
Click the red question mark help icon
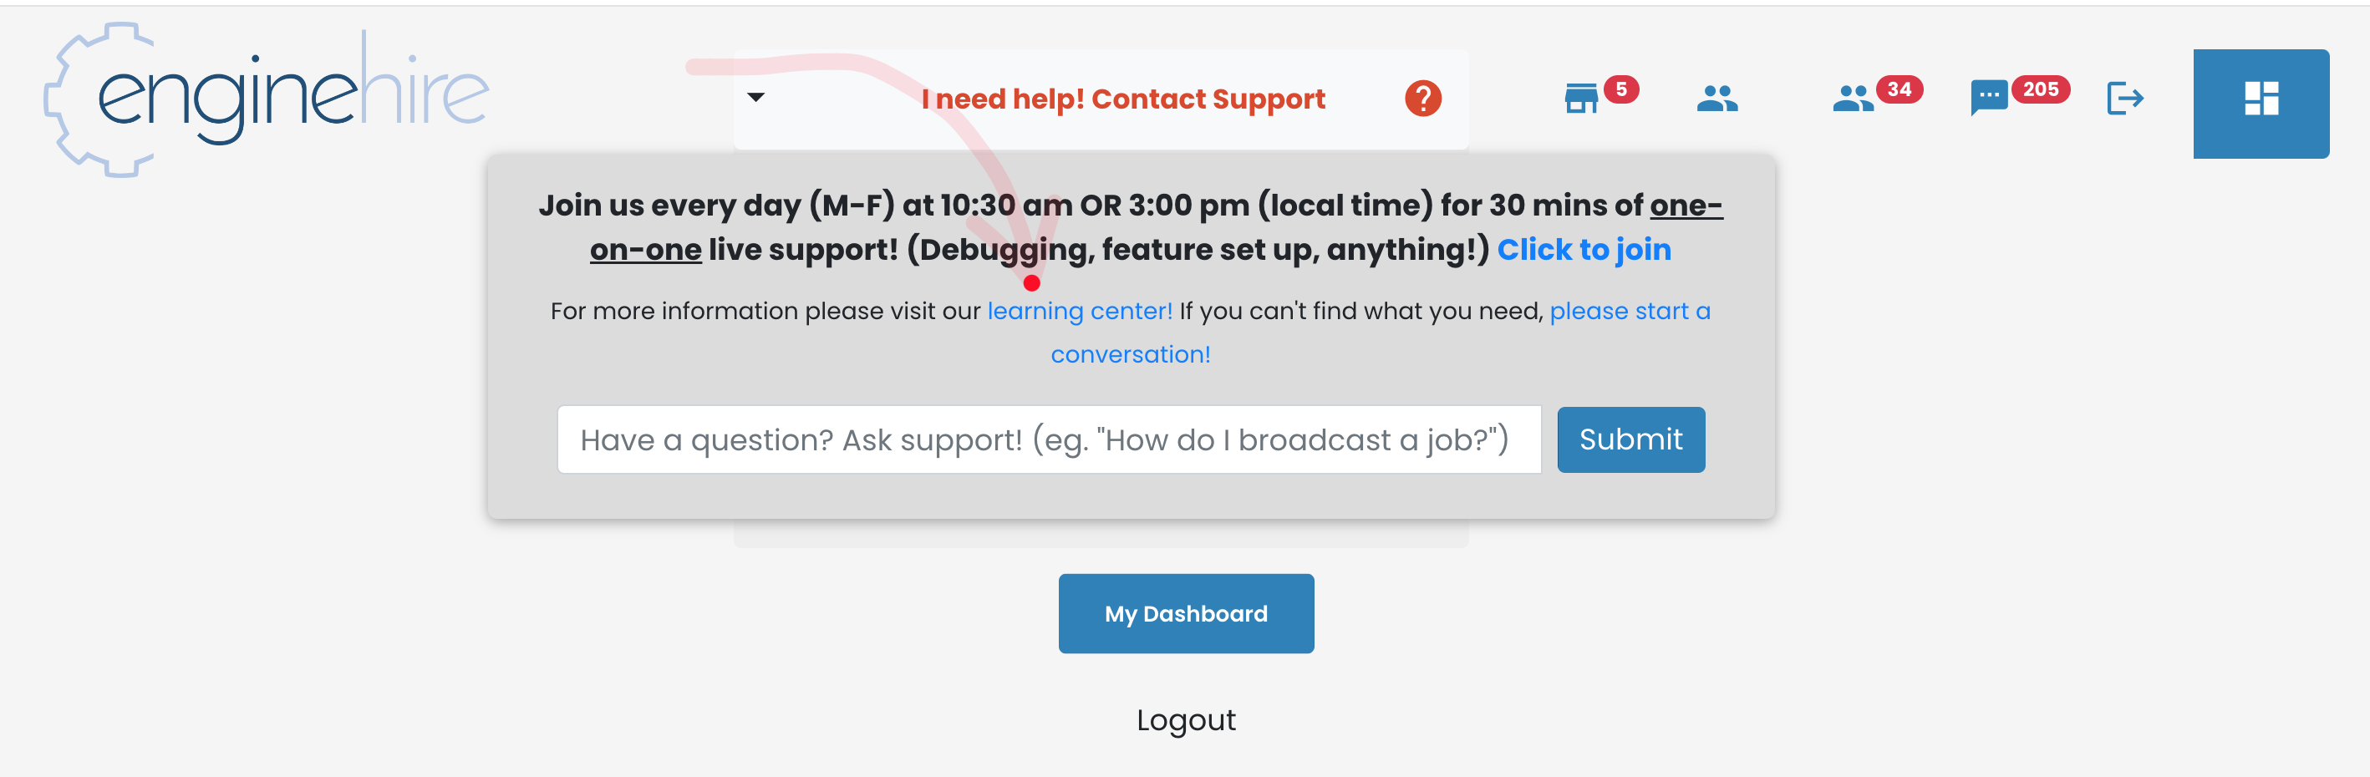[x=1422, y=99]
